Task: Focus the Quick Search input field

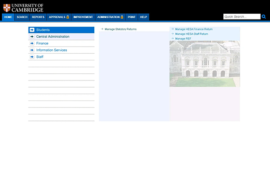Action: [242, 16]
